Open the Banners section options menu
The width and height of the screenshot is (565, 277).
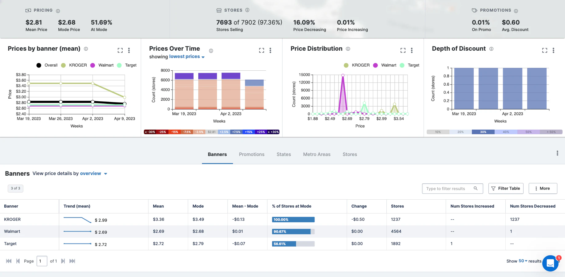(x=557, y=153)
